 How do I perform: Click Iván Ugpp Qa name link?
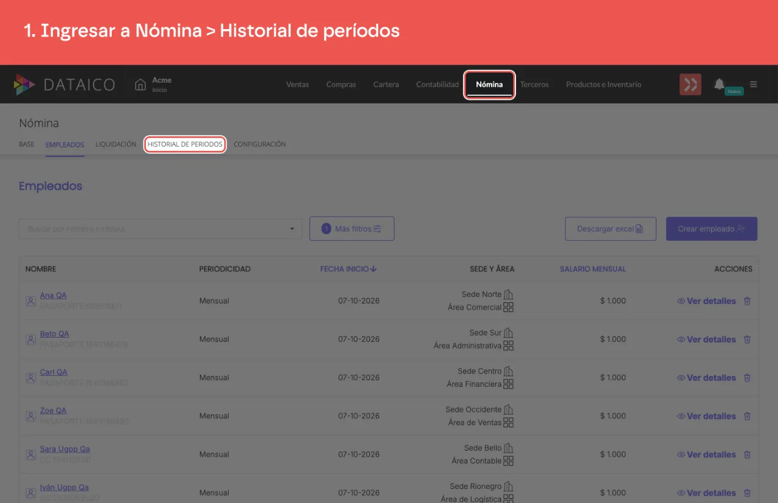point(64,487)
